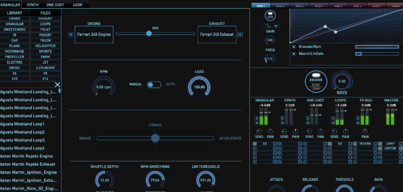Select the MOD 7 tab

377,6
